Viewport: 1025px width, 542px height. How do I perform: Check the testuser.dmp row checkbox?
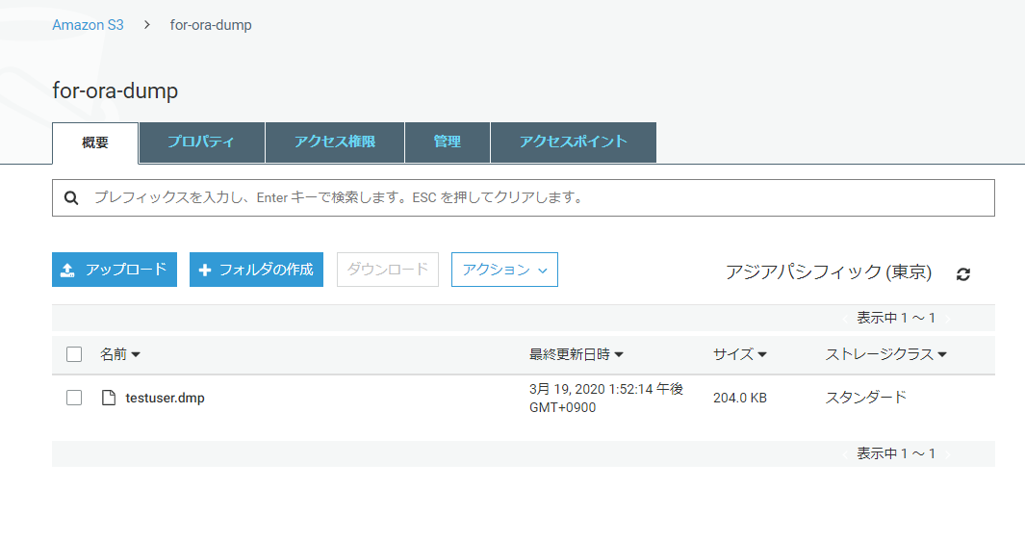74,398
